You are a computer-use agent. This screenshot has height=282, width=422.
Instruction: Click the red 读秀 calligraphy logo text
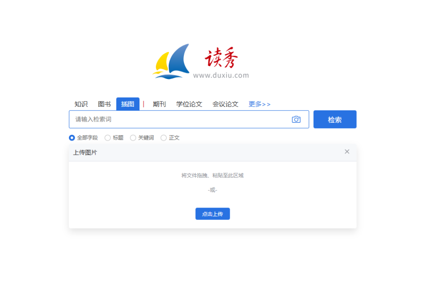point(221,58)
